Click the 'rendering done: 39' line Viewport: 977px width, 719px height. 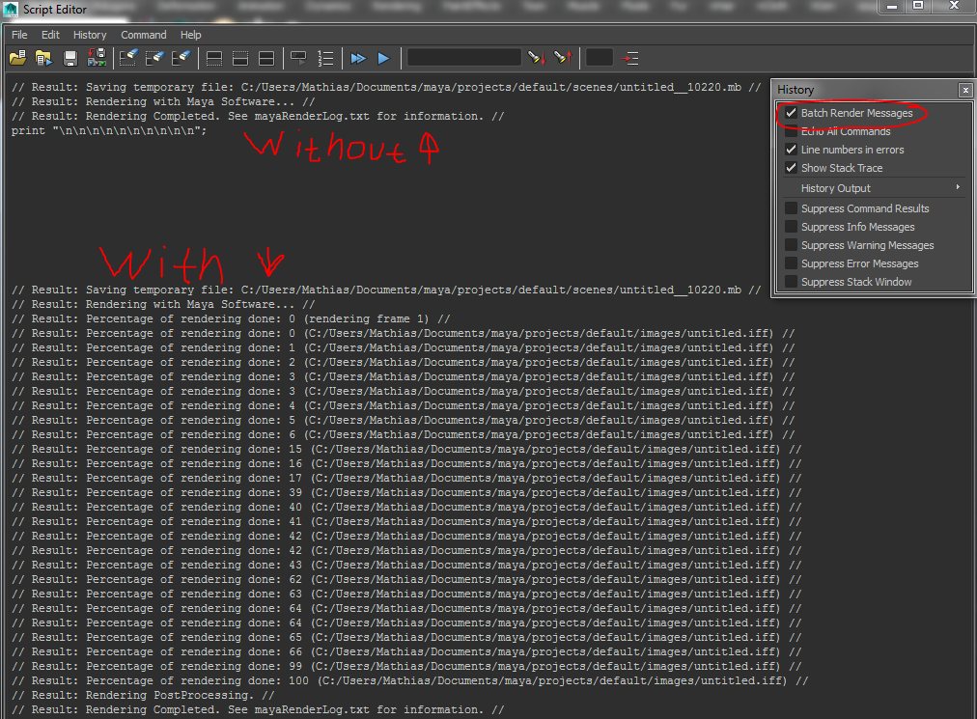406,493
